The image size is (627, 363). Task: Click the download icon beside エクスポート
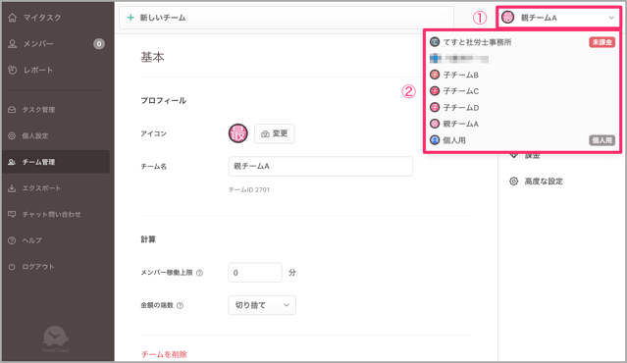pyautogui.click(x=12, y=188)
